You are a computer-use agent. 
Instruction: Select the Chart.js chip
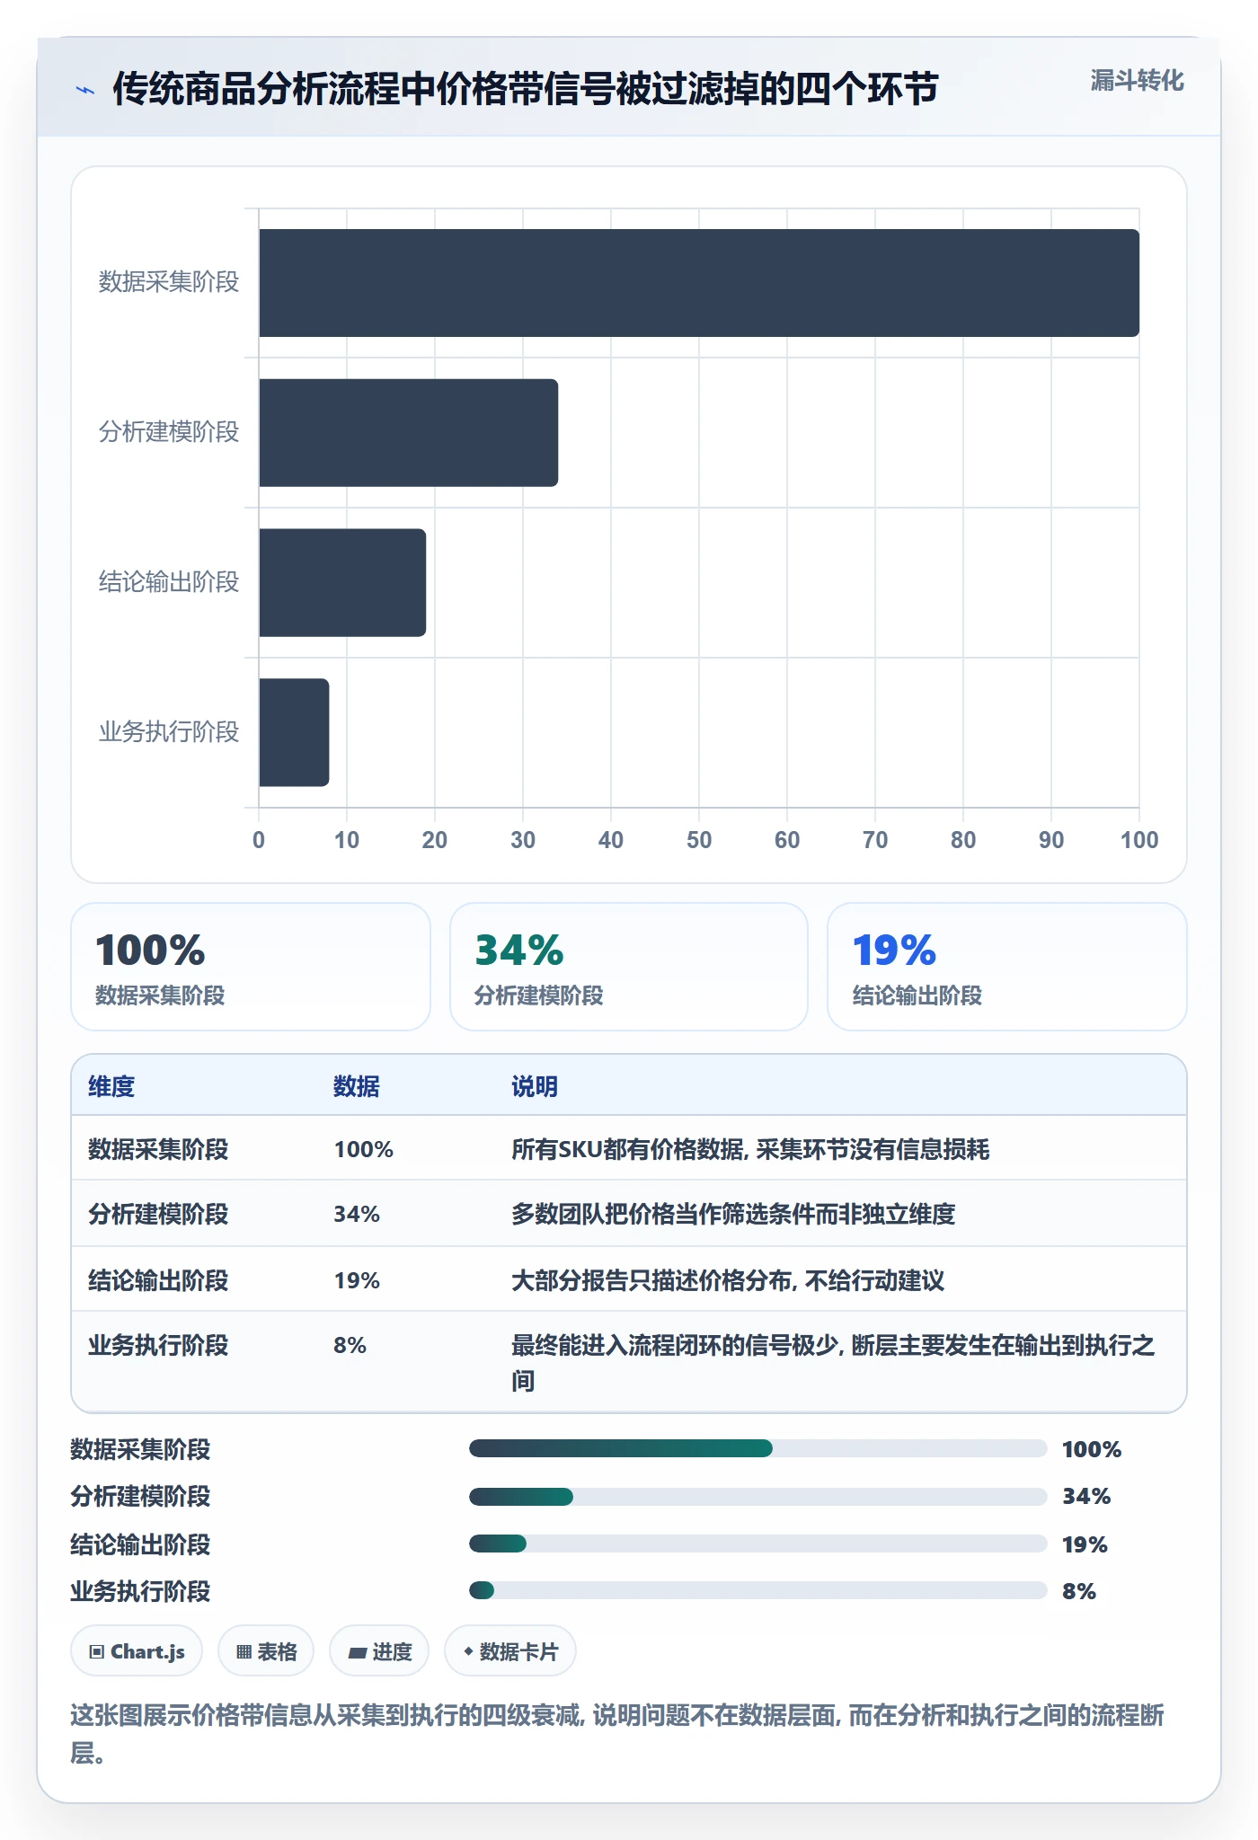point(137,1651)
